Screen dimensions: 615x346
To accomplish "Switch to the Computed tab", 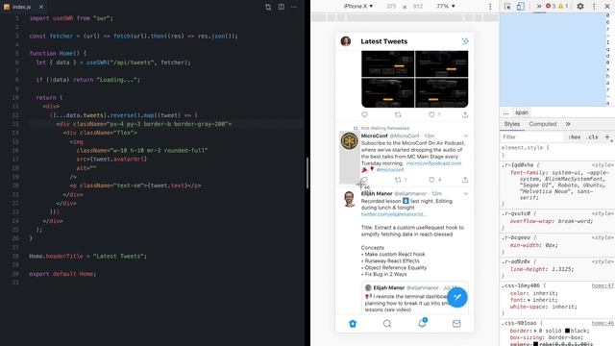I will (542, 124).
